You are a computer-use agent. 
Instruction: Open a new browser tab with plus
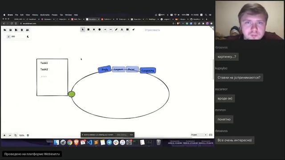(x=207, y=19)
